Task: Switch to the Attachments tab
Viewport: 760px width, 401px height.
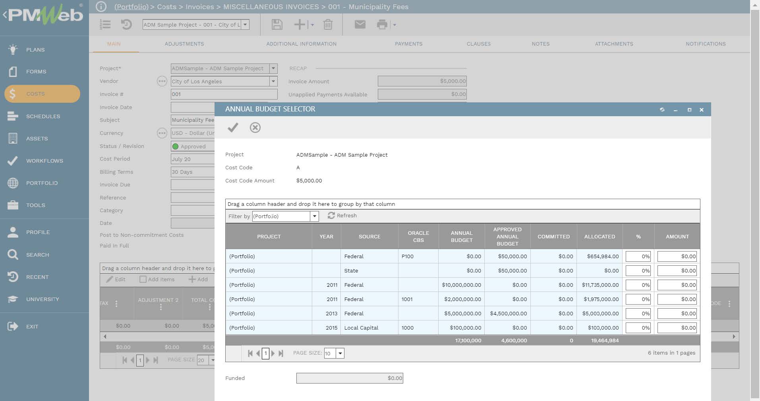Action: [614, 44]
